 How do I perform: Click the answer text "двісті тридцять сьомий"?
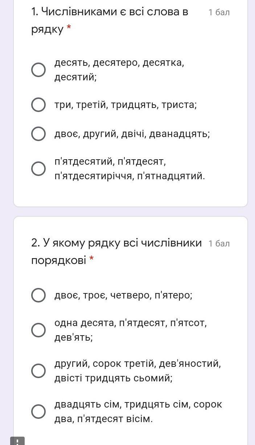[113, 378]
